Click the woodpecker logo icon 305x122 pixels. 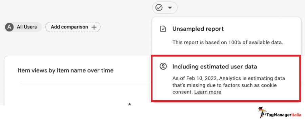(x=262, y=113)
